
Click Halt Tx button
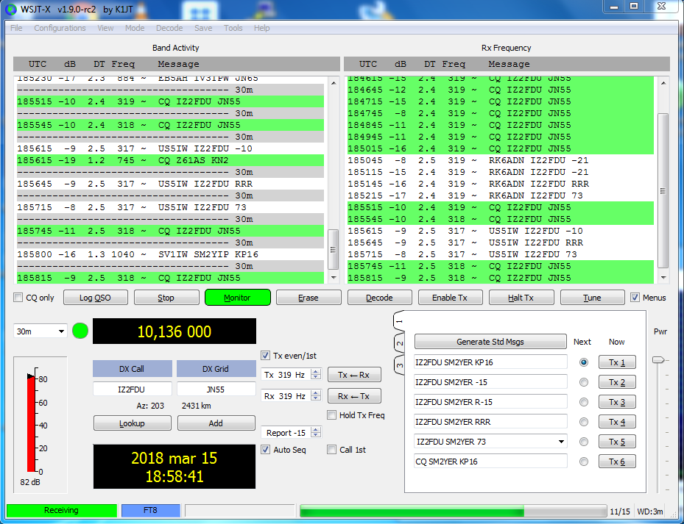[x=521, y=298]
